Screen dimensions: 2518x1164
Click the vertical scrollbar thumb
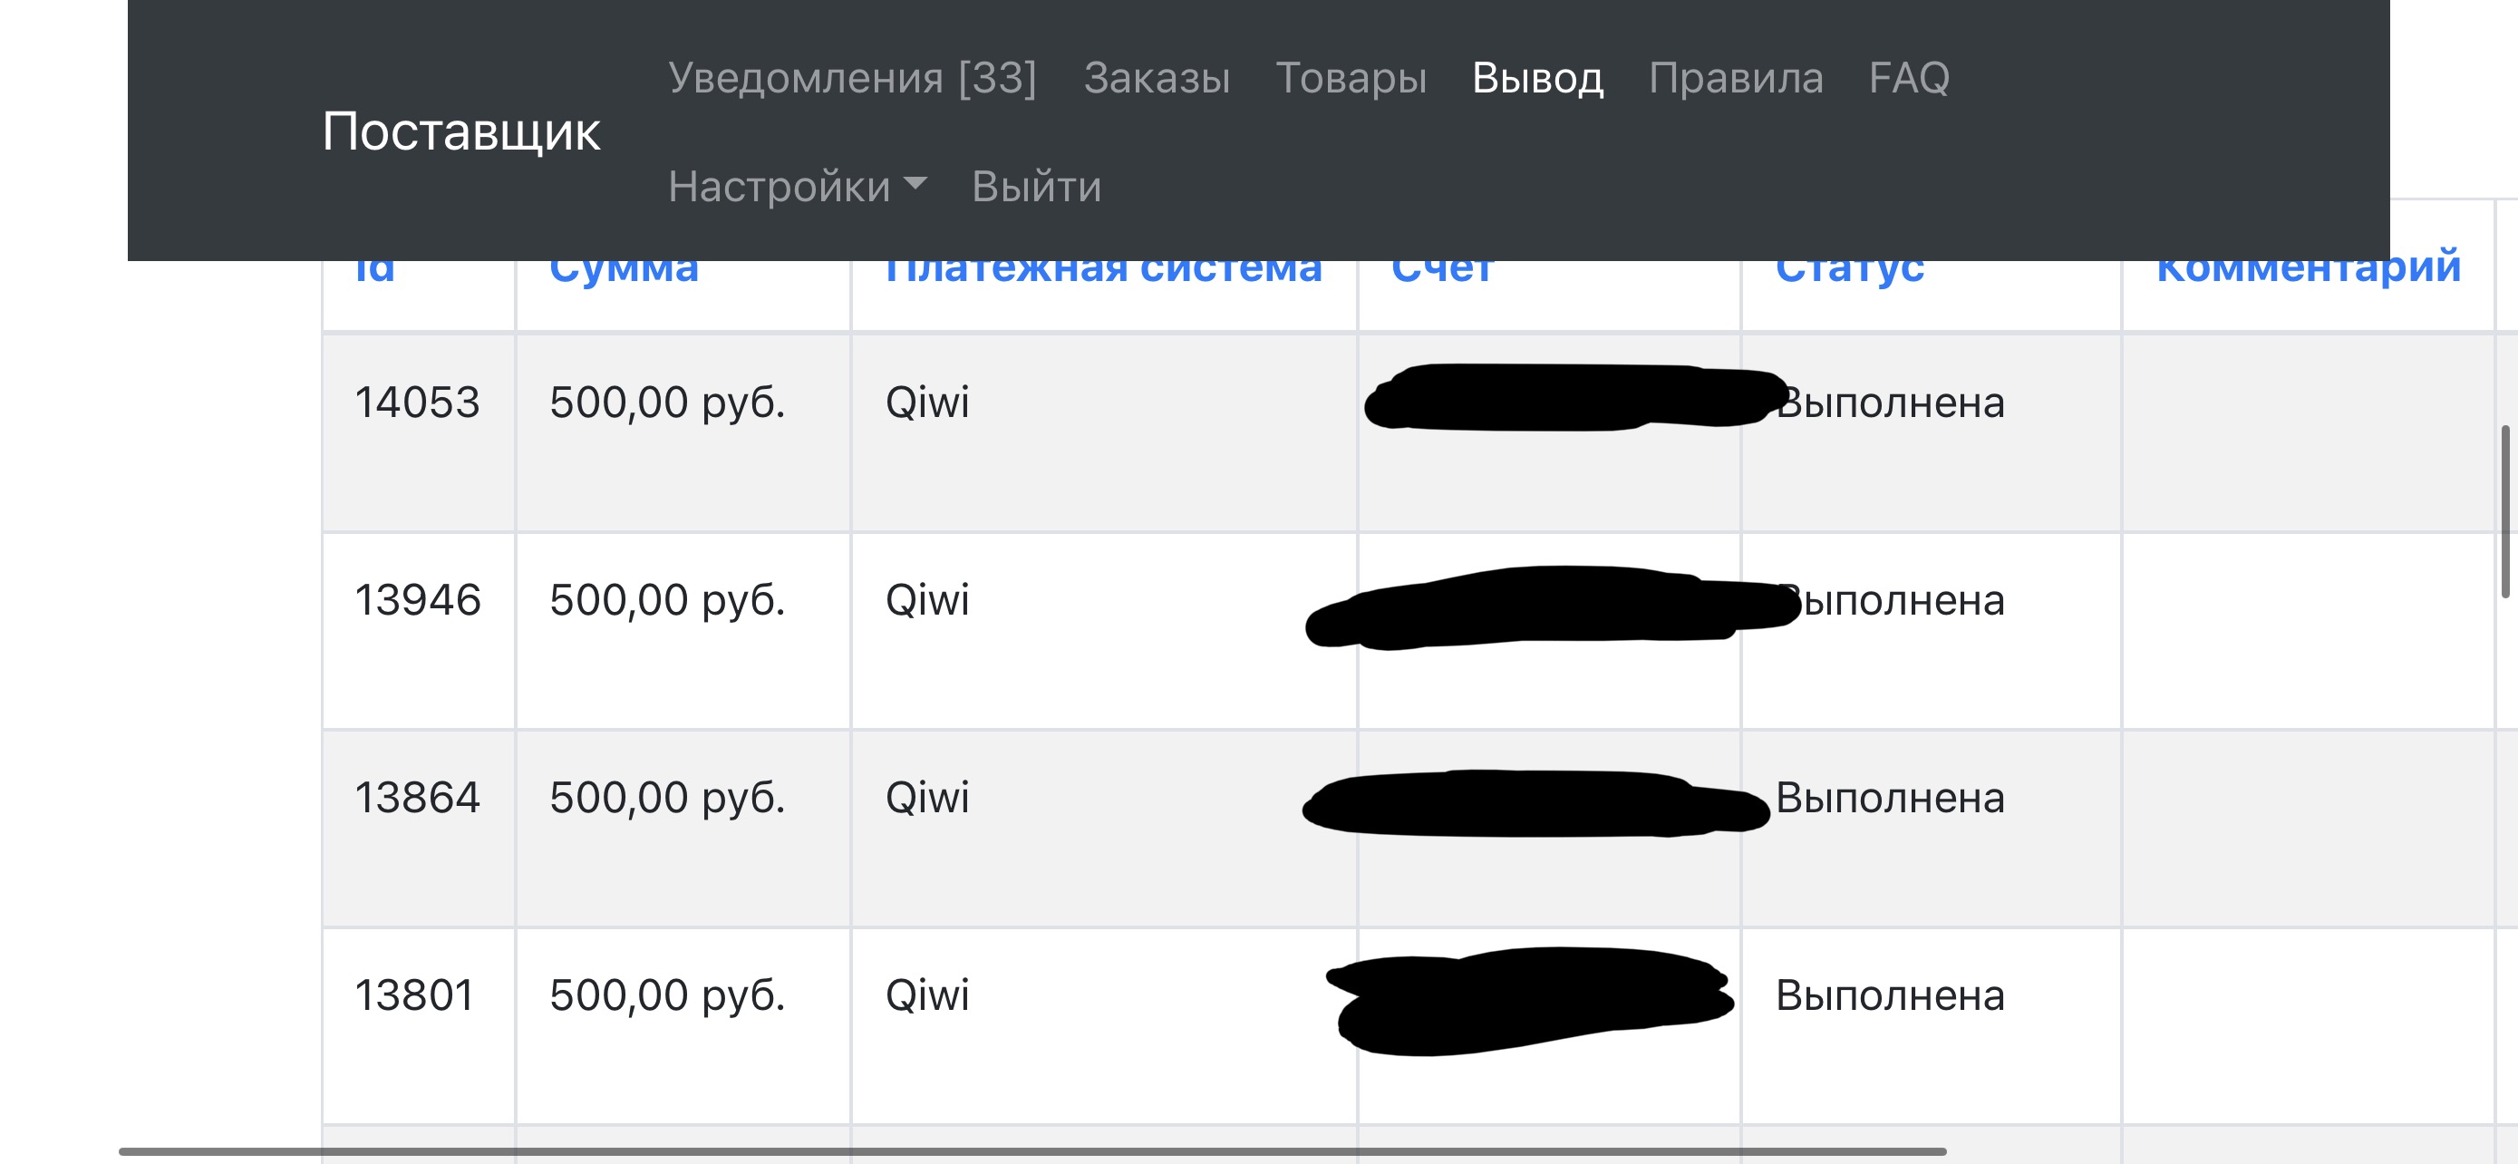[2504, 510]
